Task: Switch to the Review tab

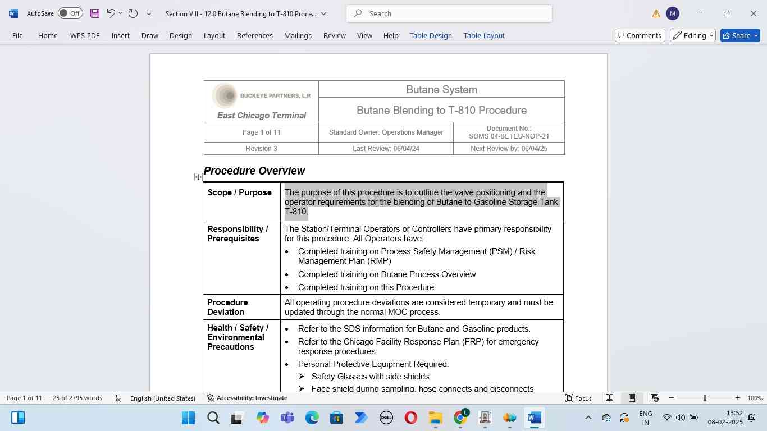Action: click(335, 35)
